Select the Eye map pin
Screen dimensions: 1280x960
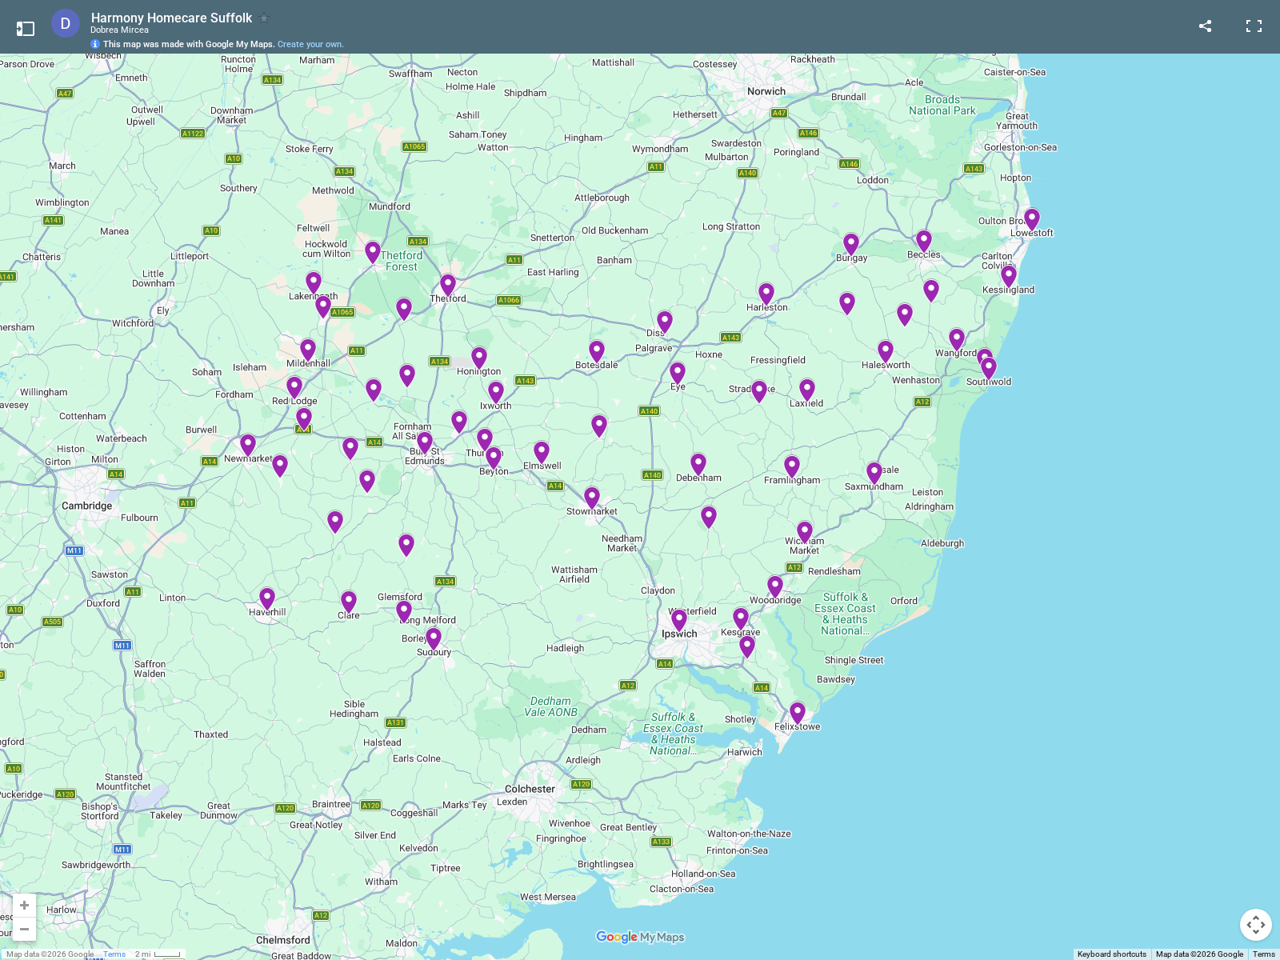(x=678, y=373)
